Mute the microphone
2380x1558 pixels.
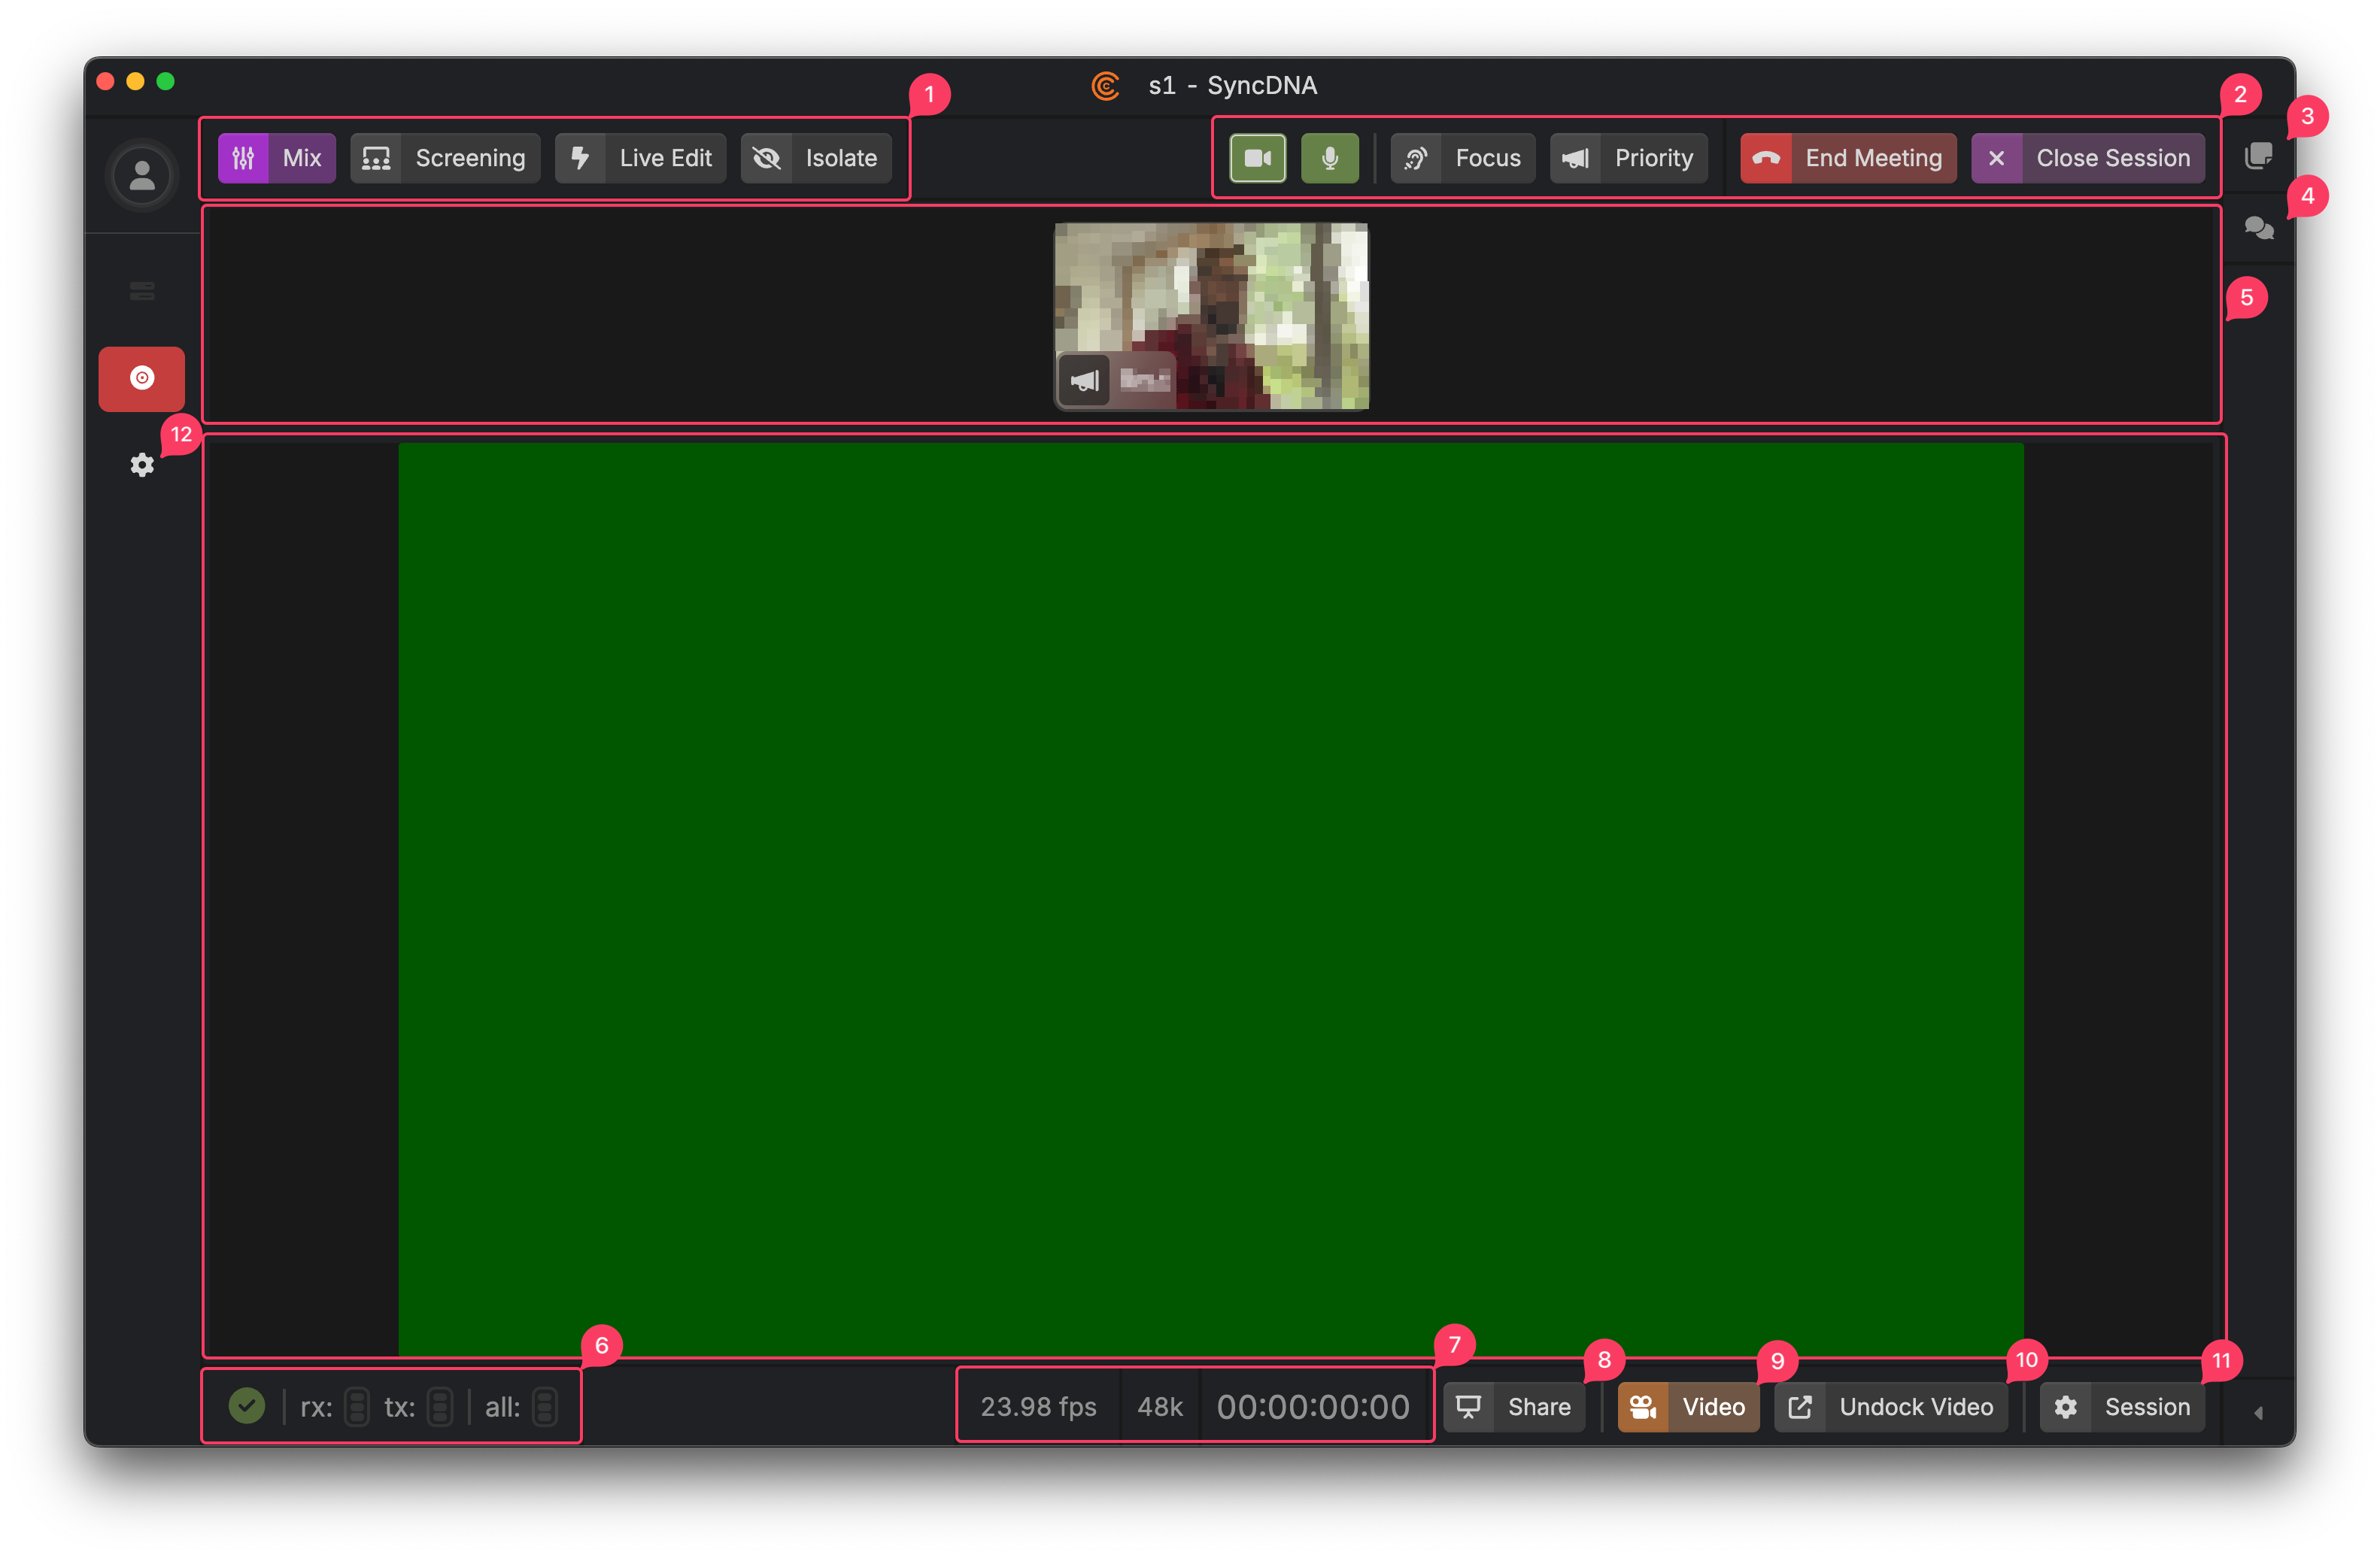click(1330, 157)
